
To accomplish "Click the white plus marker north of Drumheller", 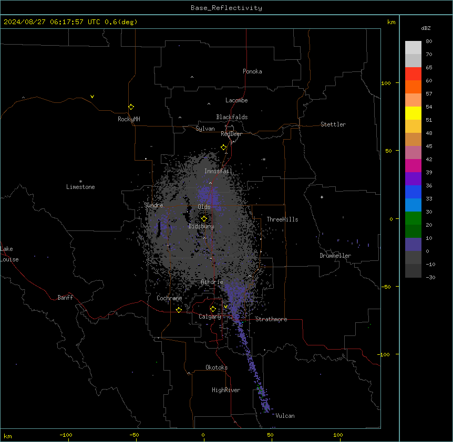I will pos(322,197).
